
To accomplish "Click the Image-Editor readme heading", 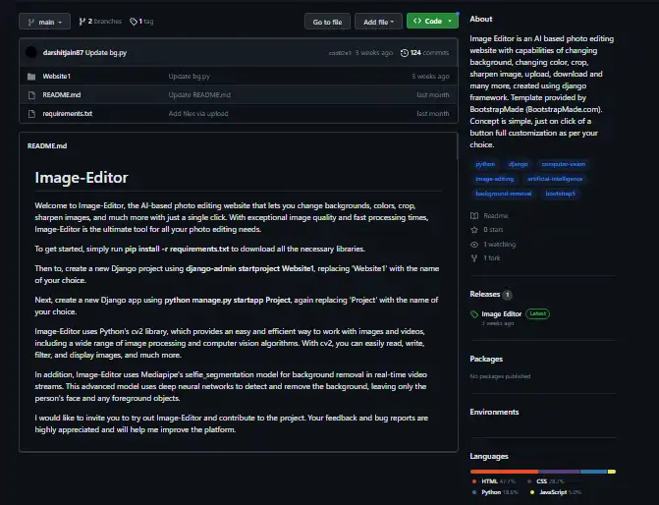I will click(x=82, y=178).
